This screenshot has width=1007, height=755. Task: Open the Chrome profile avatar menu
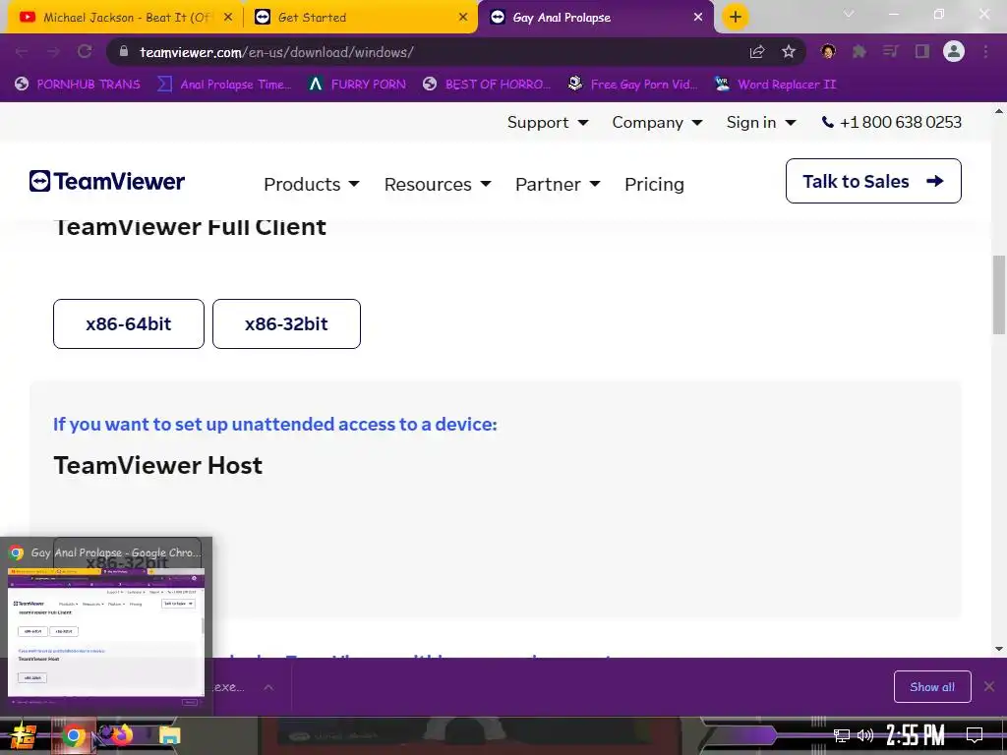[x=954, y=51]
